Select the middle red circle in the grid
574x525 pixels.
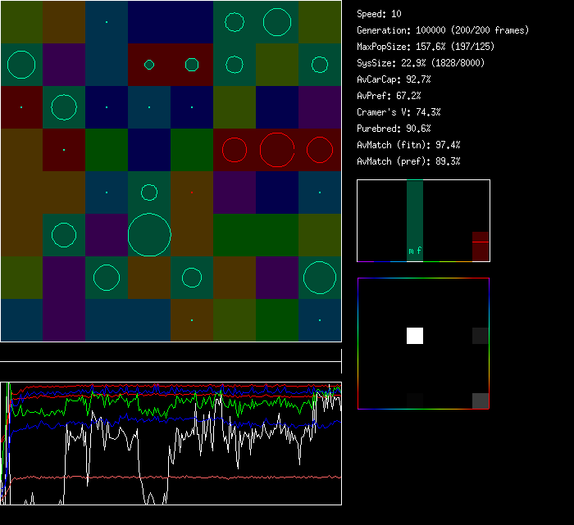pyautogui.click(x=277, y=150)
